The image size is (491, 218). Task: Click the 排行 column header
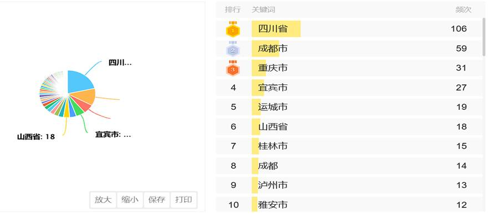click(233, 10)
